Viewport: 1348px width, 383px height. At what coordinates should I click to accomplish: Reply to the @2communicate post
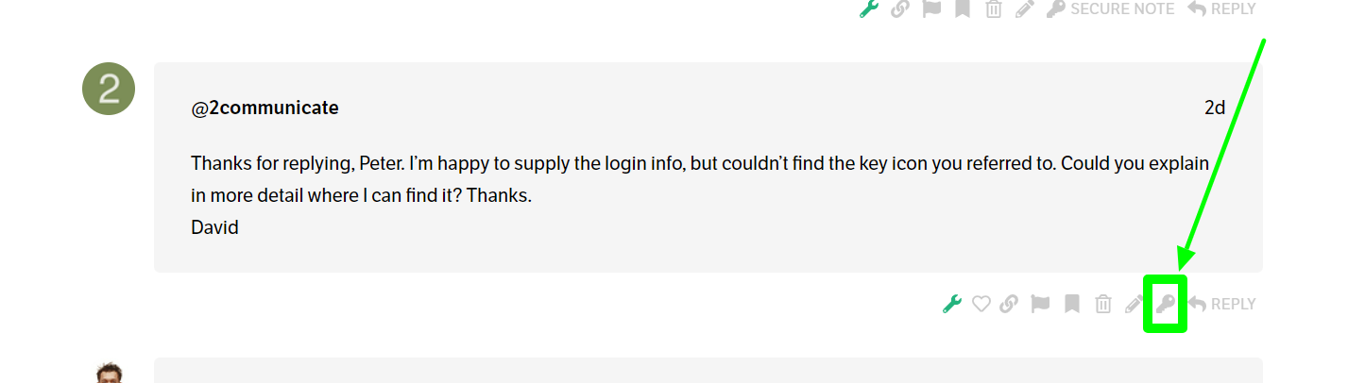[x=1222, y=304]
